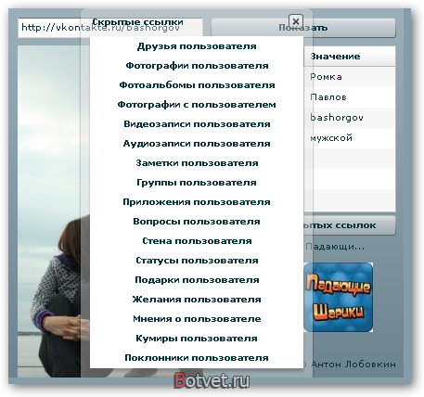
Task: Open Вопросы пользователя link
Action: [197, 222]
